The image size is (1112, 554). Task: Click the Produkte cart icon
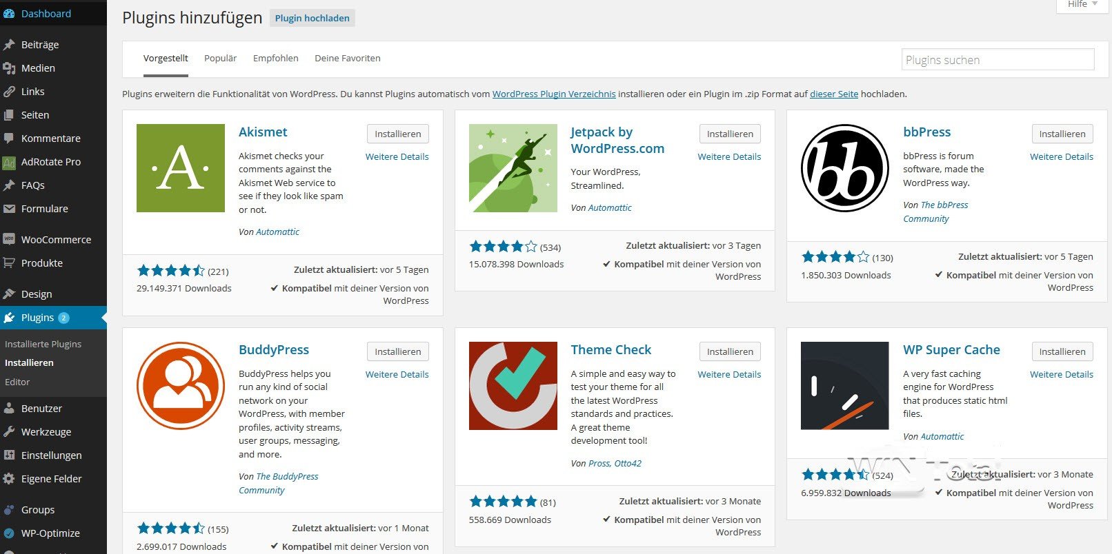[9, 263]
